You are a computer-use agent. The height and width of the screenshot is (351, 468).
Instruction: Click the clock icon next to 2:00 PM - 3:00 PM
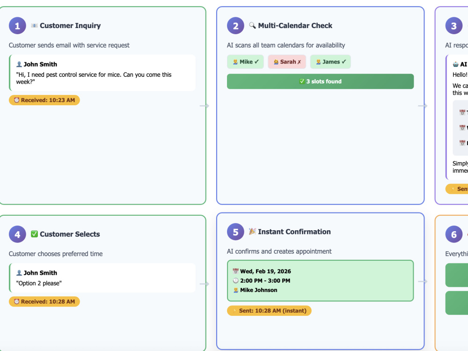236,280
